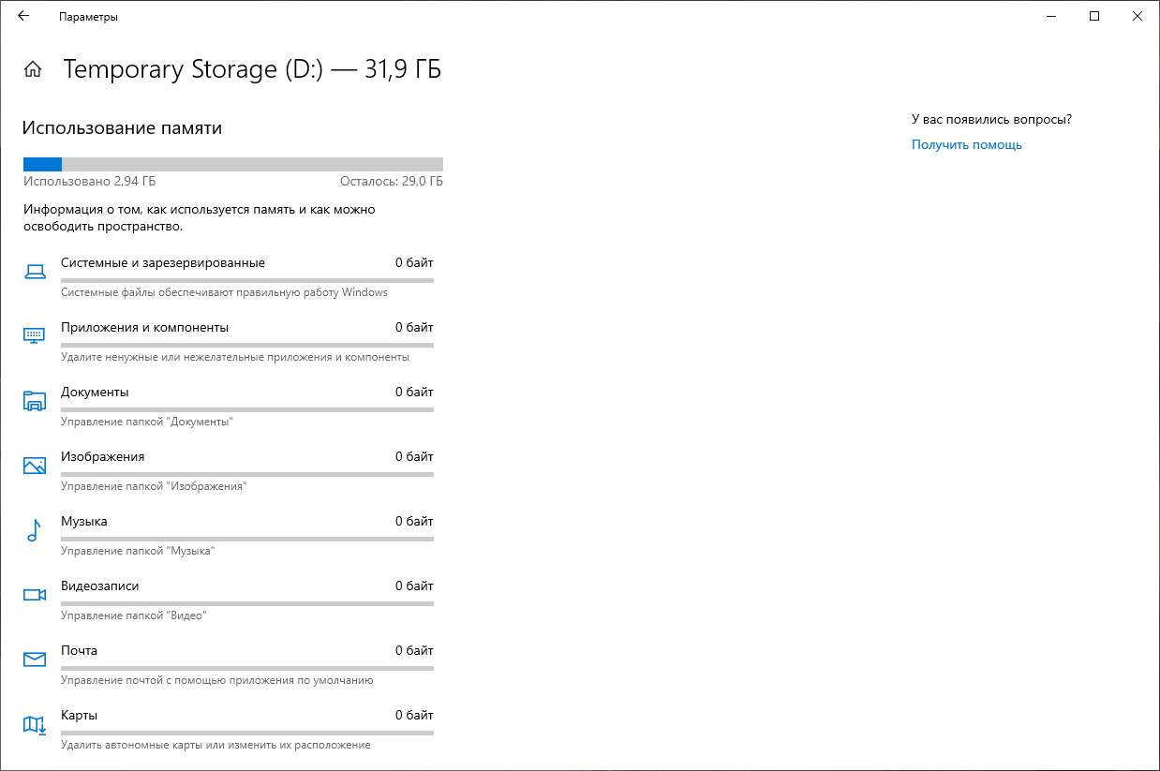
Task: Go to the Settings home page icon
Action: click(33, 69)
